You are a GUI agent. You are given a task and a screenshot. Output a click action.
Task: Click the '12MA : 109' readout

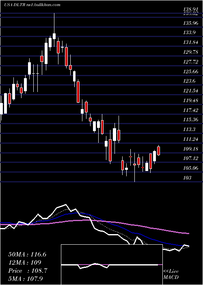click(x=24, y=263)
